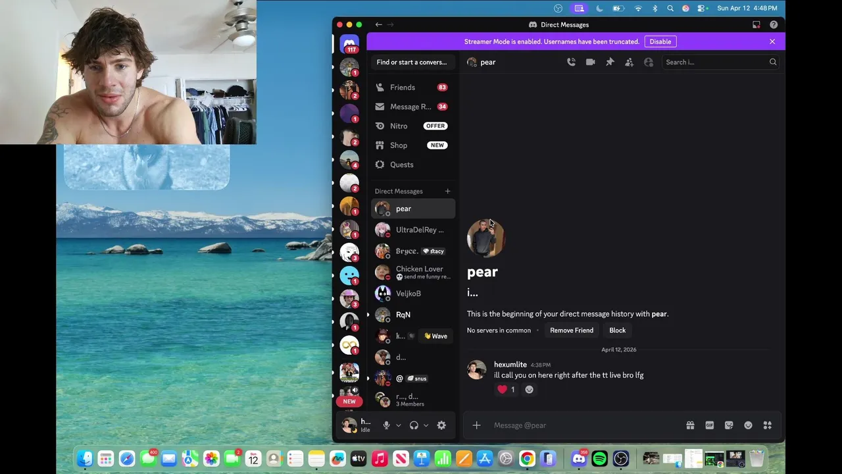Open the Shop page
The height and width of the screenshot is (474, 842).
click(413, 145)
